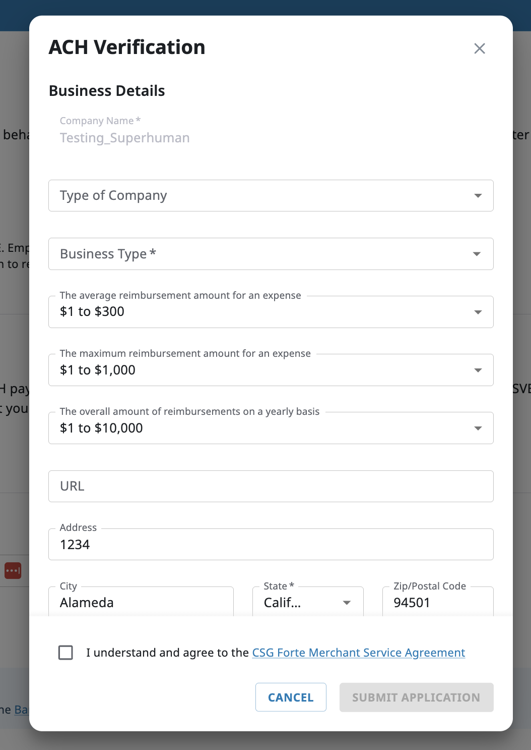The height and width of the screenshot is (750, 531).
Task: Click the ACH Verification dialog title
Action: pyautogui.click(x=127, y=47)
